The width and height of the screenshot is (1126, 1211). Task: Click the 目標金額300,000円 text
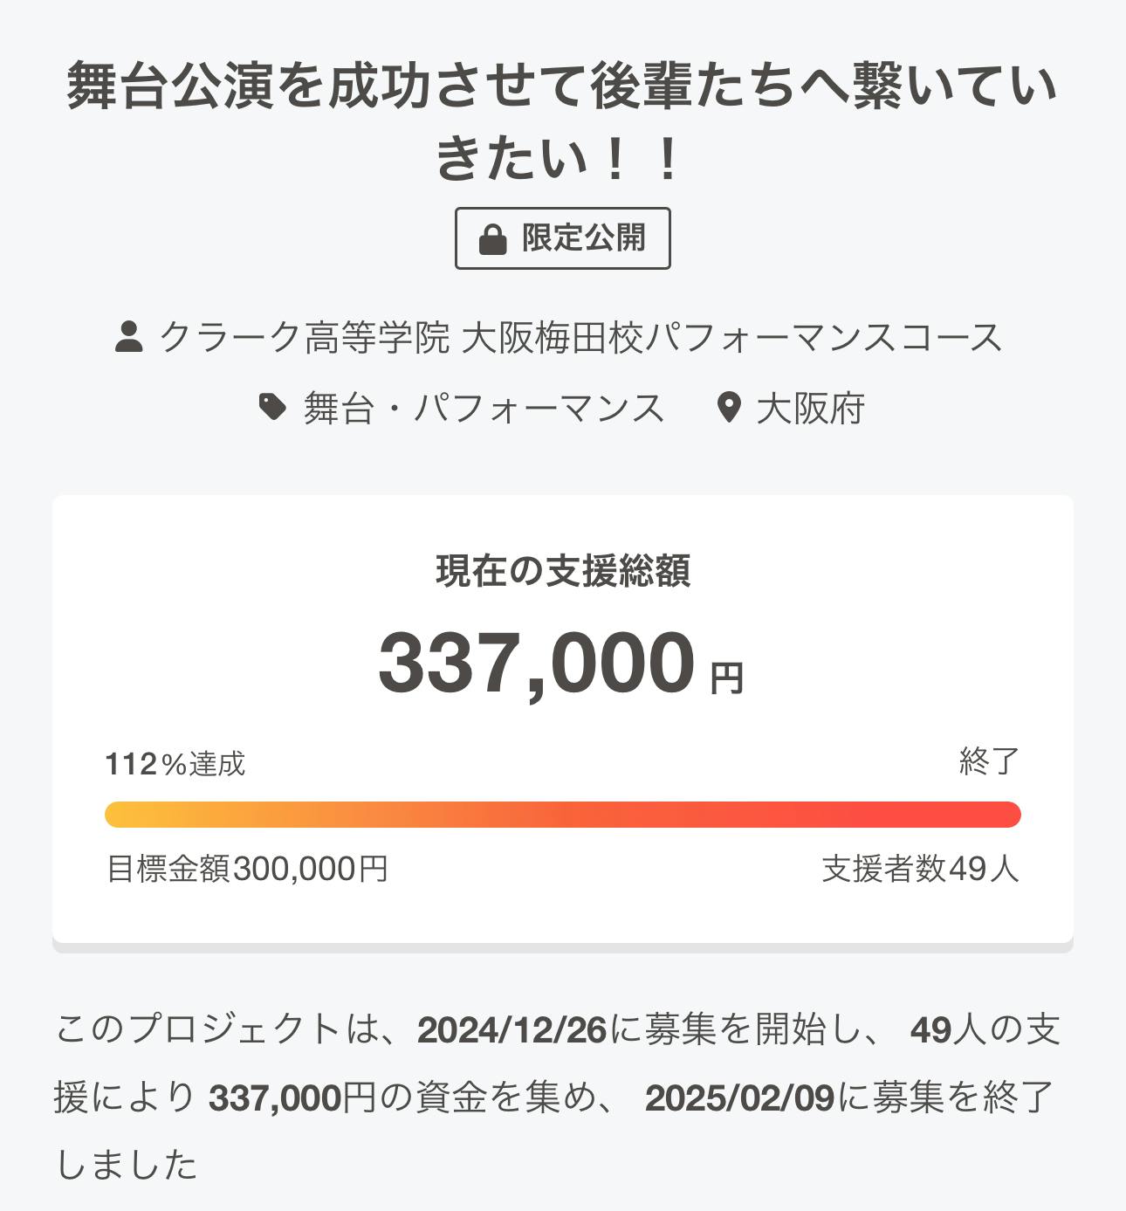pos(247,869)
